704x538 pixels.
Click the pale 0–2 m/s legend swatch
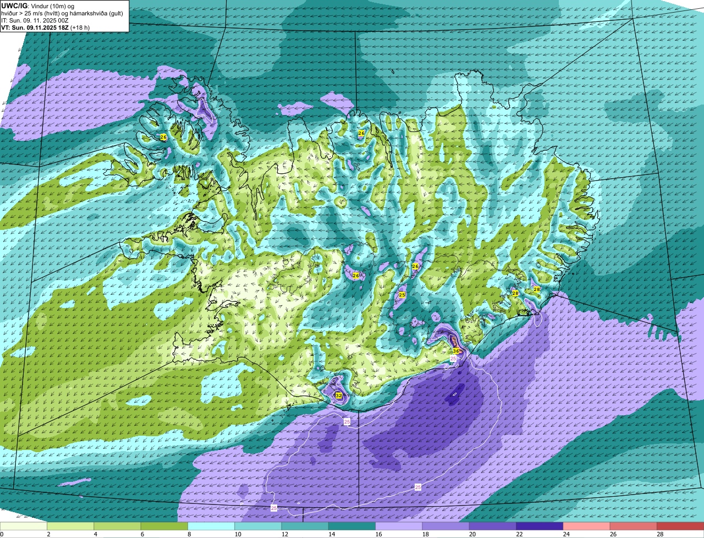[x=24, y=526]
